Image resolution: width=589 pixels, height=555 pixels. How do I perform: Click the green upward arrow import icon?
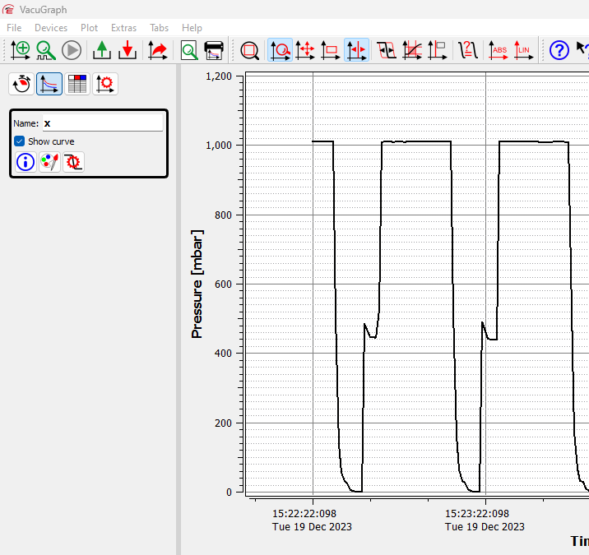pyautogui.click(x=102, y=50)
